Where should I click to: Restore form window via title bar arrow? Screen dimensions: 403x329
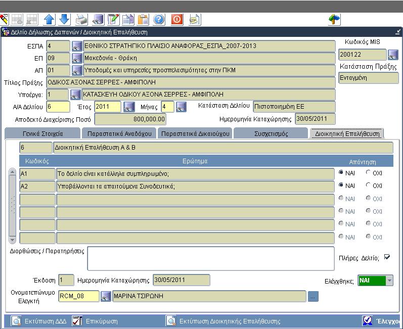pyautogui.click(x=398, y=32)
